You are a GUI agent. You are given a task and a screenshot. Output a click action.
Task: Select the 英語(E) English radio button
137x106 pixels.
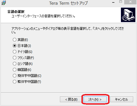[20, 40]
